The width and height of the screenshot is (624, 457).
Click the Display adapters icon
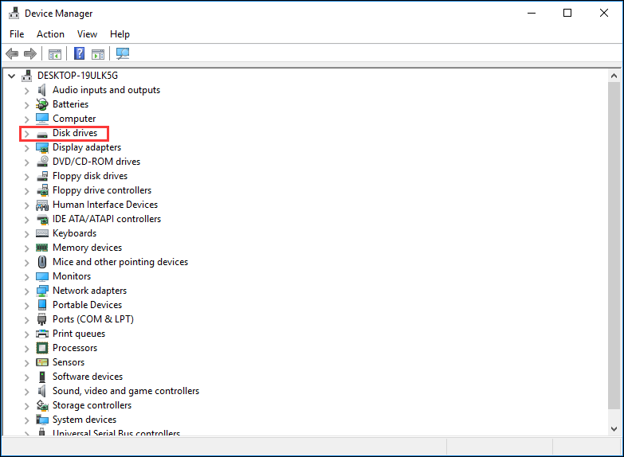coord(41,147)
